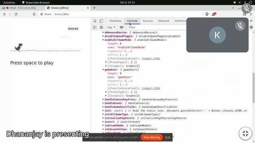Expand the initAltGameType entry
This screenshot has width=255, height=143.
click(103, 114)
